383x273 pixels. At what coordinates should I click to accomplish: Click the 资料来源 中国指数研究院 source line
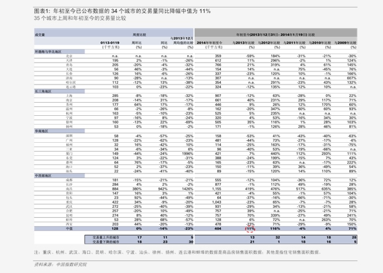[61, 264]
